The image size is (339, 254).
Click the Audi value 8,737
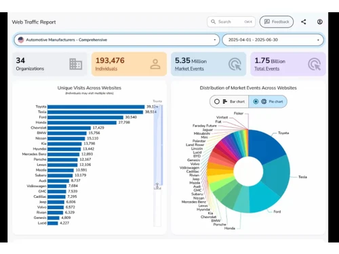(75, 181)
